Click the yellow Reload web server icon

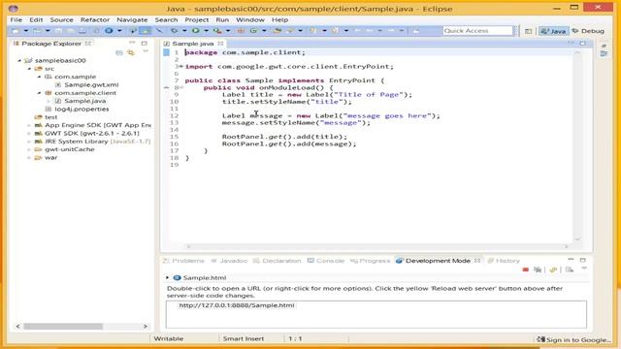553,270
